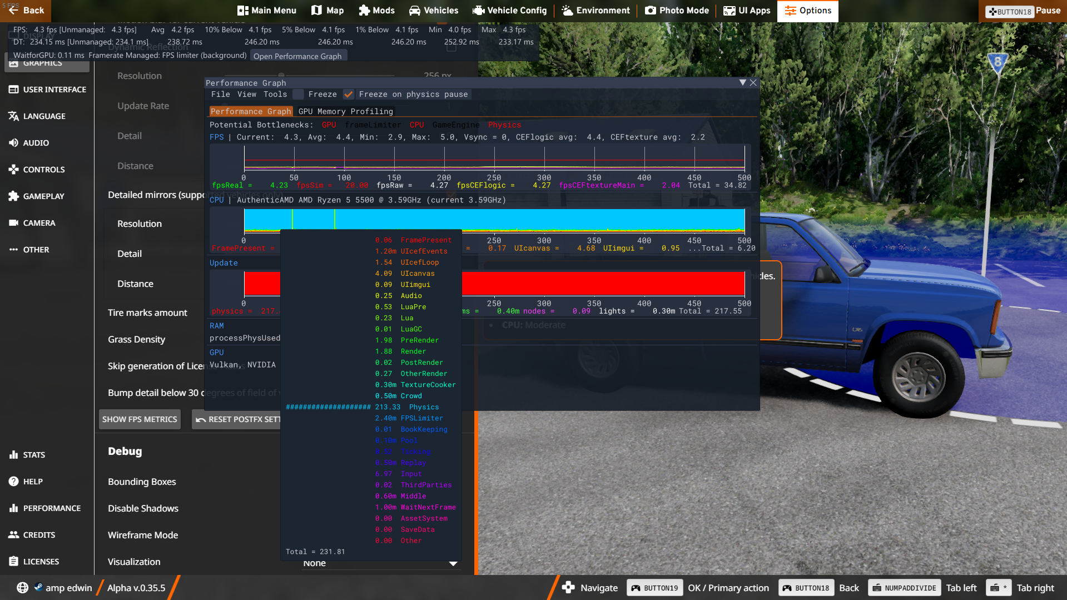Open Other settings
This screenshot has width=1067, height=600.
47,250
